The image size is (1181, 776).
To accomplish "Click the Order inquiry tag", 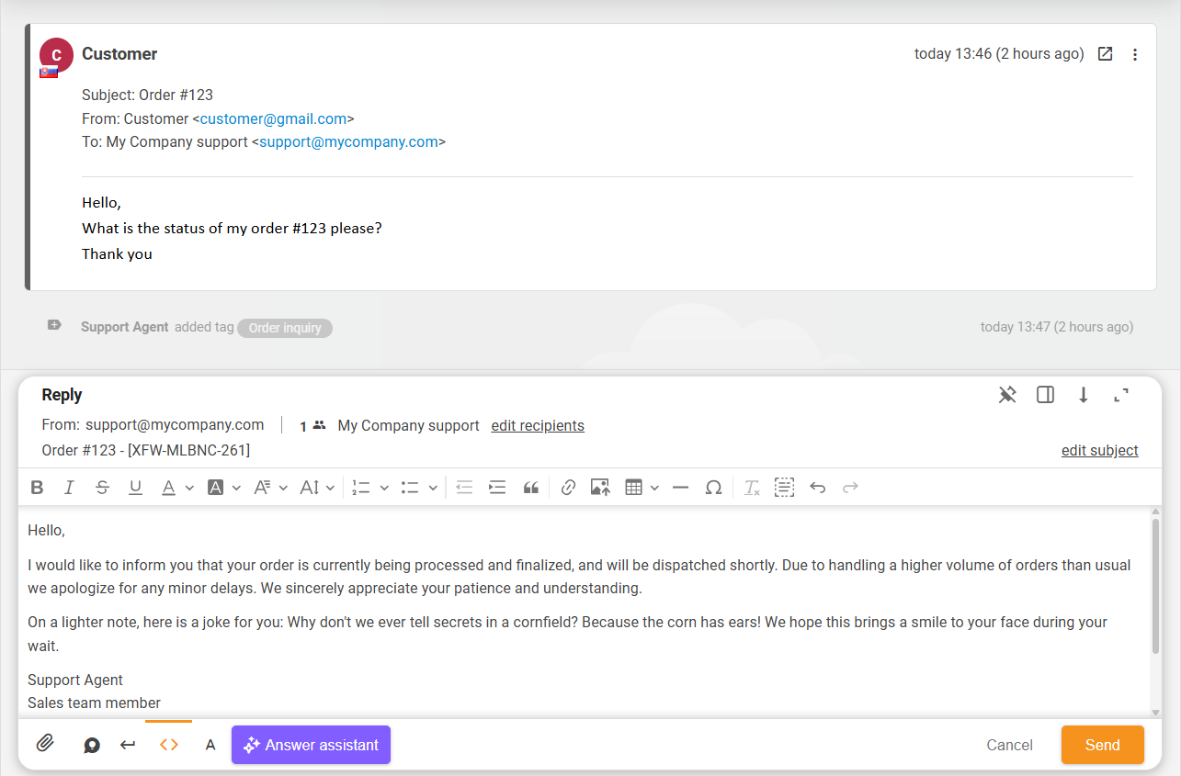I will point(285,328).
